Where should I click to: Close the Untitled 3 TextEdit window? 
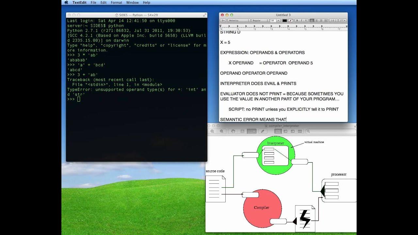coord(223,15)
